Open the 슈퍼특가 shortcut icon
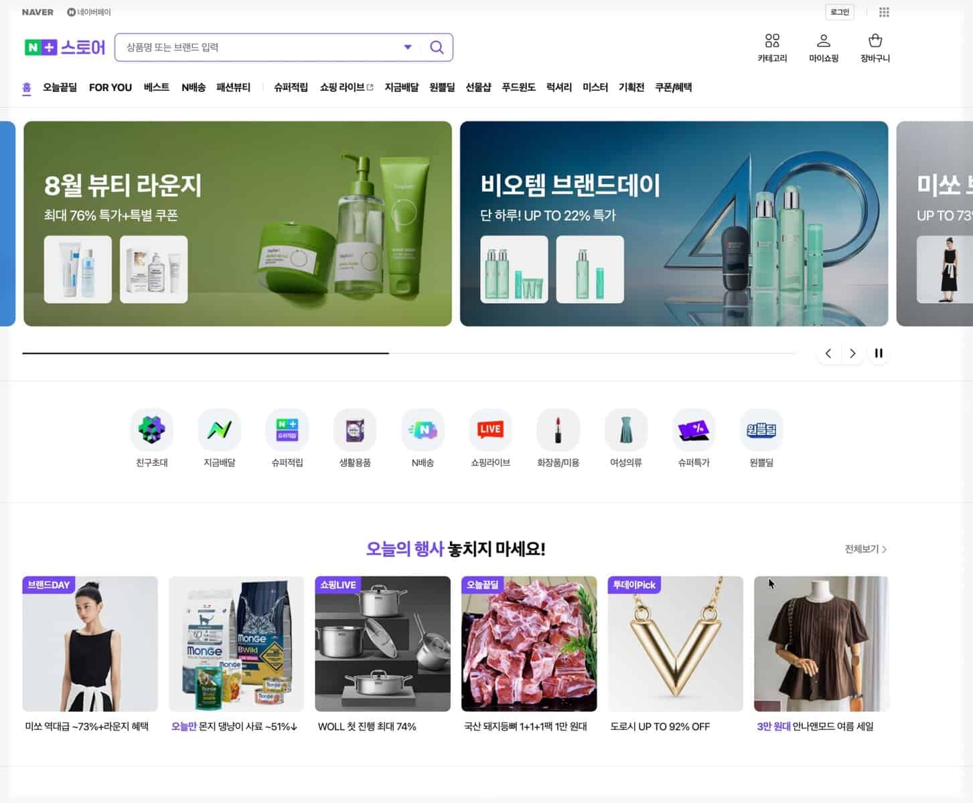The height and width of the screenshot is (803, 973). pos(693,430)
